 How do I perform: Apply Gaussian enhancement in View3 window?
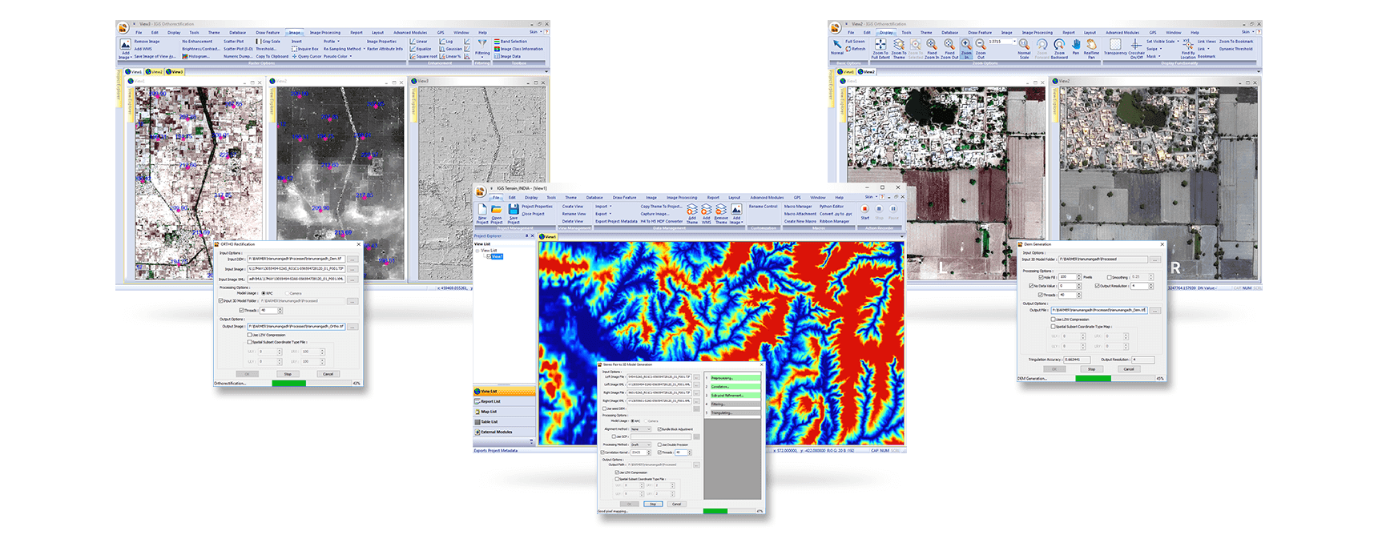tap(450, 49)
